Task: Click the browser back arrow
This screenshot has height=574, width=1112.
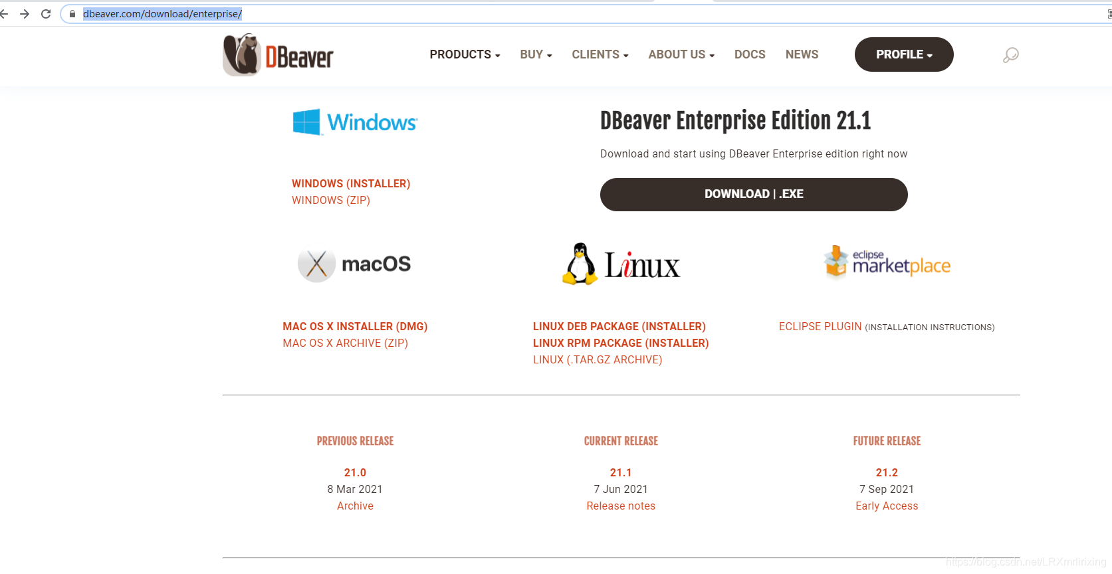Action: click(4, 14)
